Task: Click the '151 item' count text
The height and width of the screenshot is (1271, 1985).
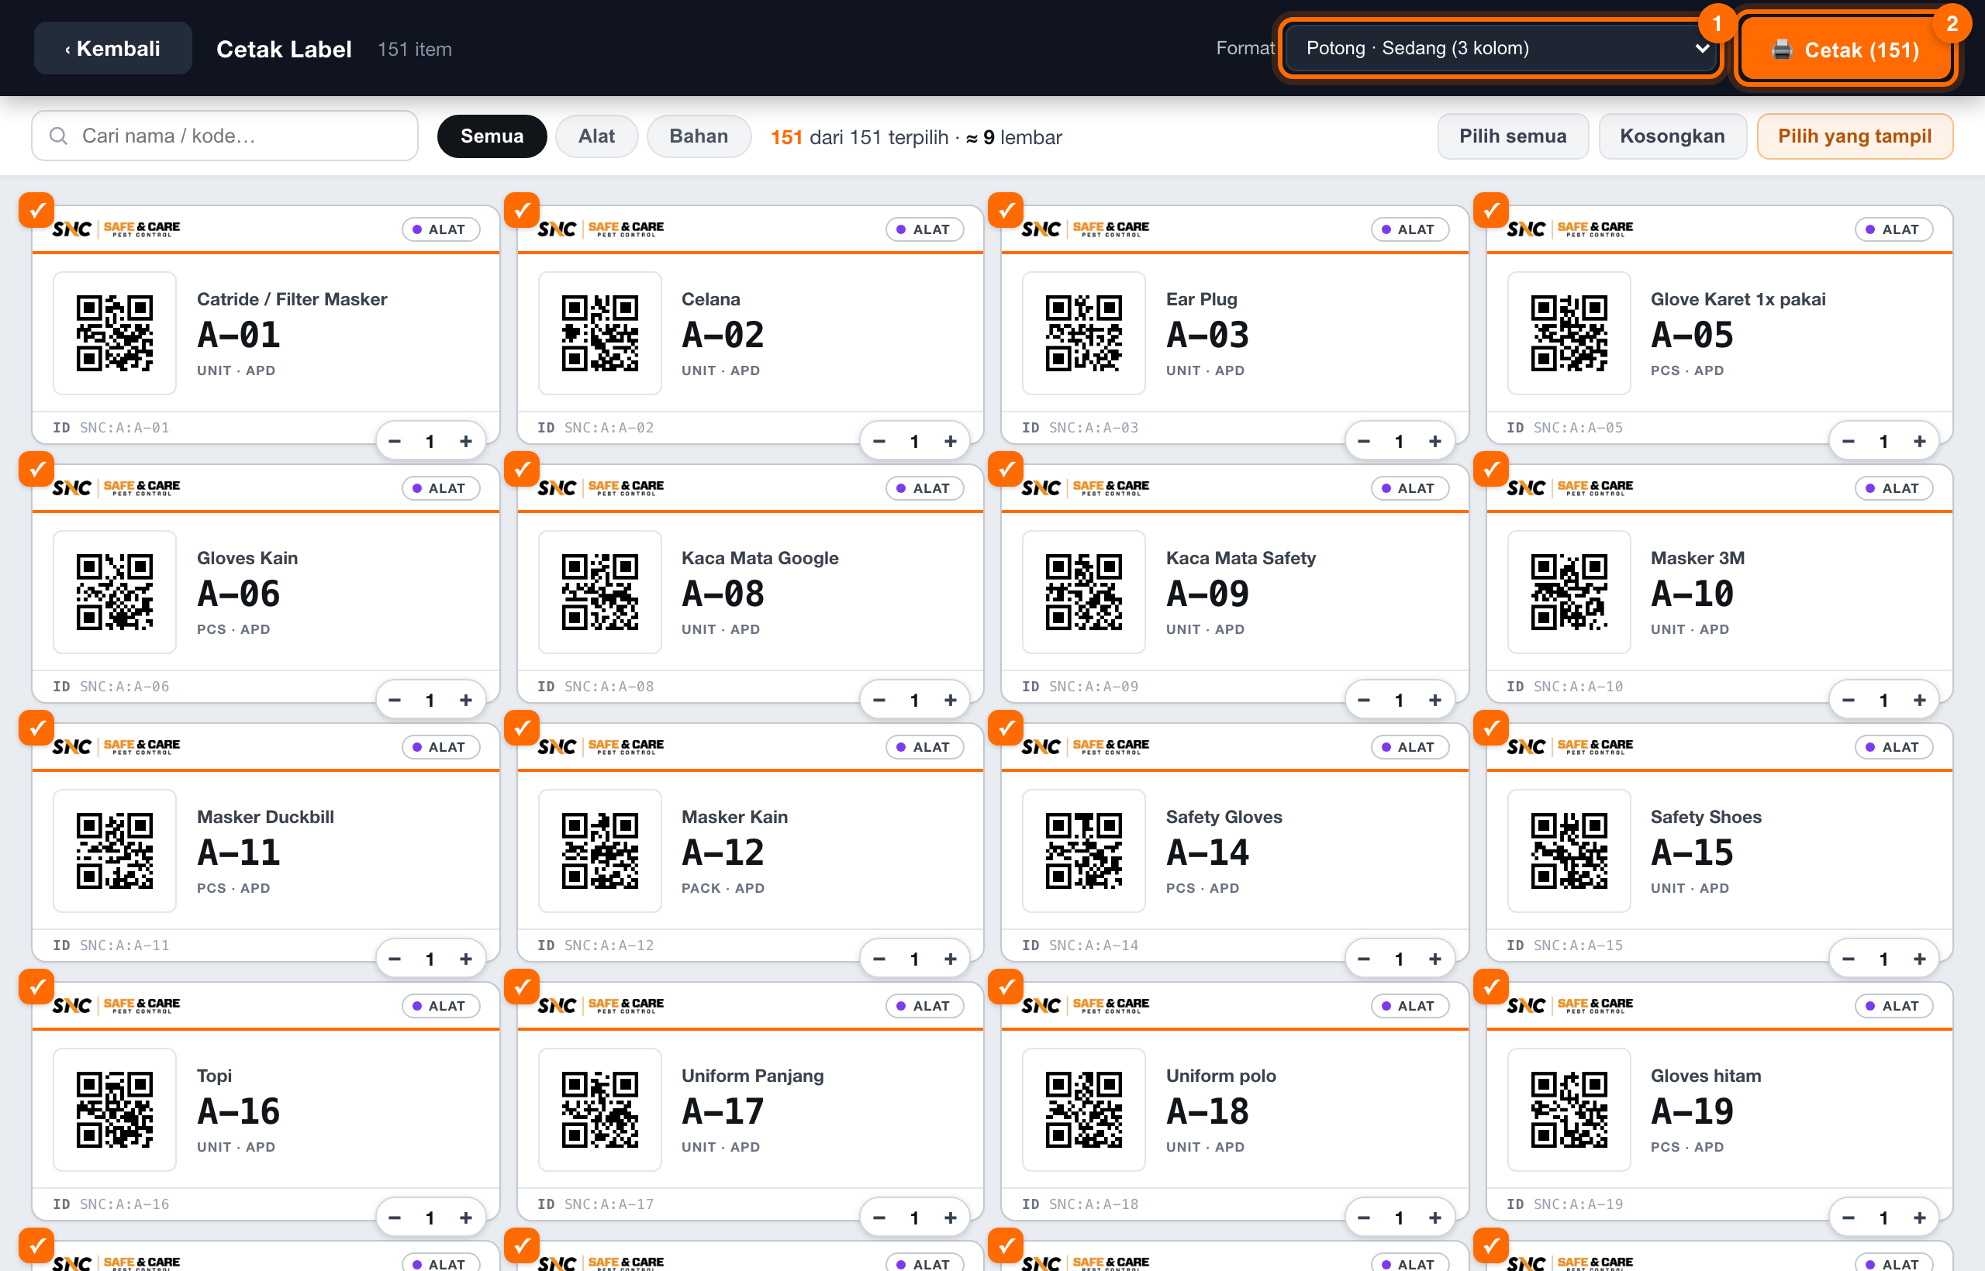Action: coord(415,50)
